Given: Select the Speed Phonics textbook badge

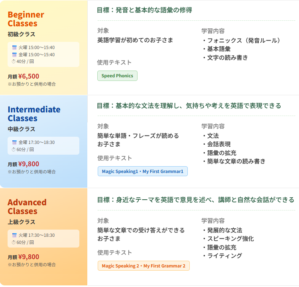Looking at the screenshot, I should [x=117, y=76].
